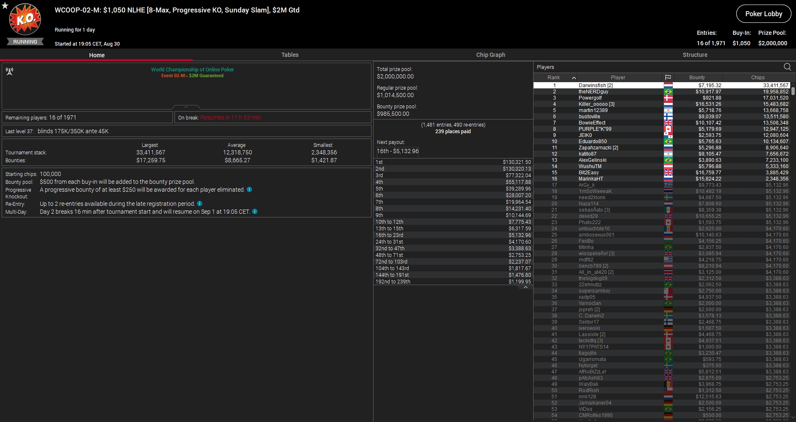Viewport: 796px width, 422px height.
Task: Click the scrollbar down arrow
Action: (793, 417)
